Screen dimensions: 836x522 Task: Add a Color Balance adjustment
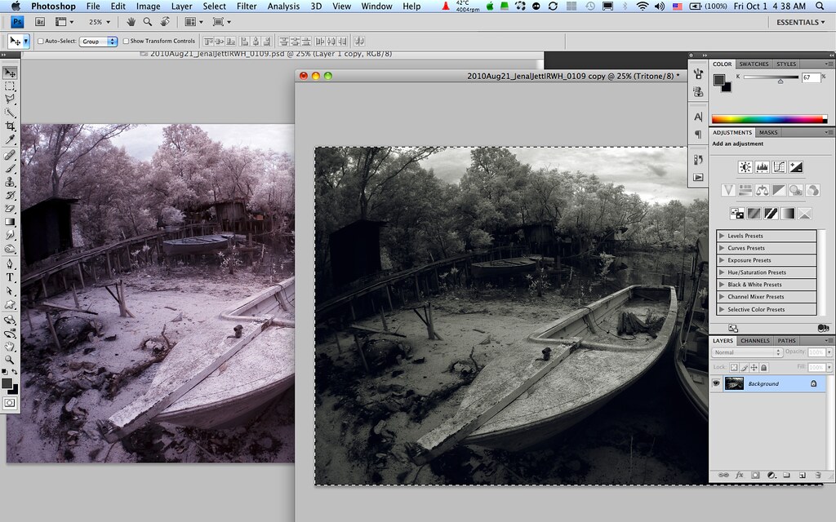pos(762,190)
